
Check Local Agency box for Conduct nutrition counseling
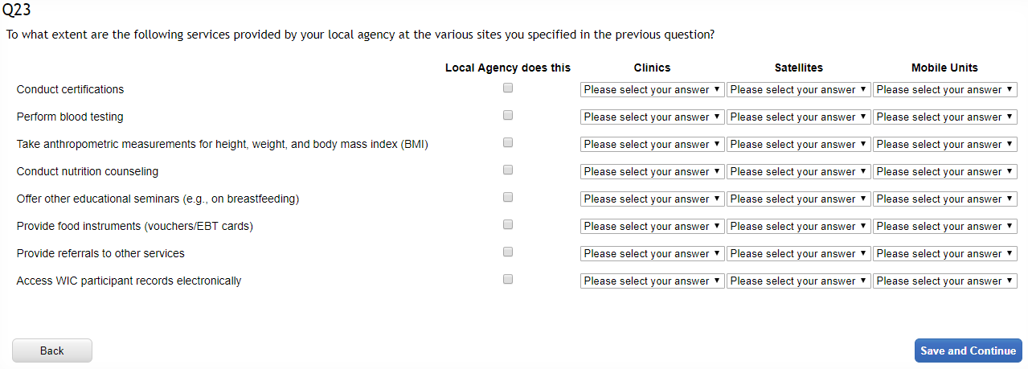tap(508, 170)
